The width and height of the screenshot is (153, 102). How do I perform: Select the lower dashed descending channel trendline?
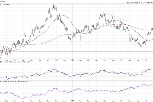coord(115,28)
